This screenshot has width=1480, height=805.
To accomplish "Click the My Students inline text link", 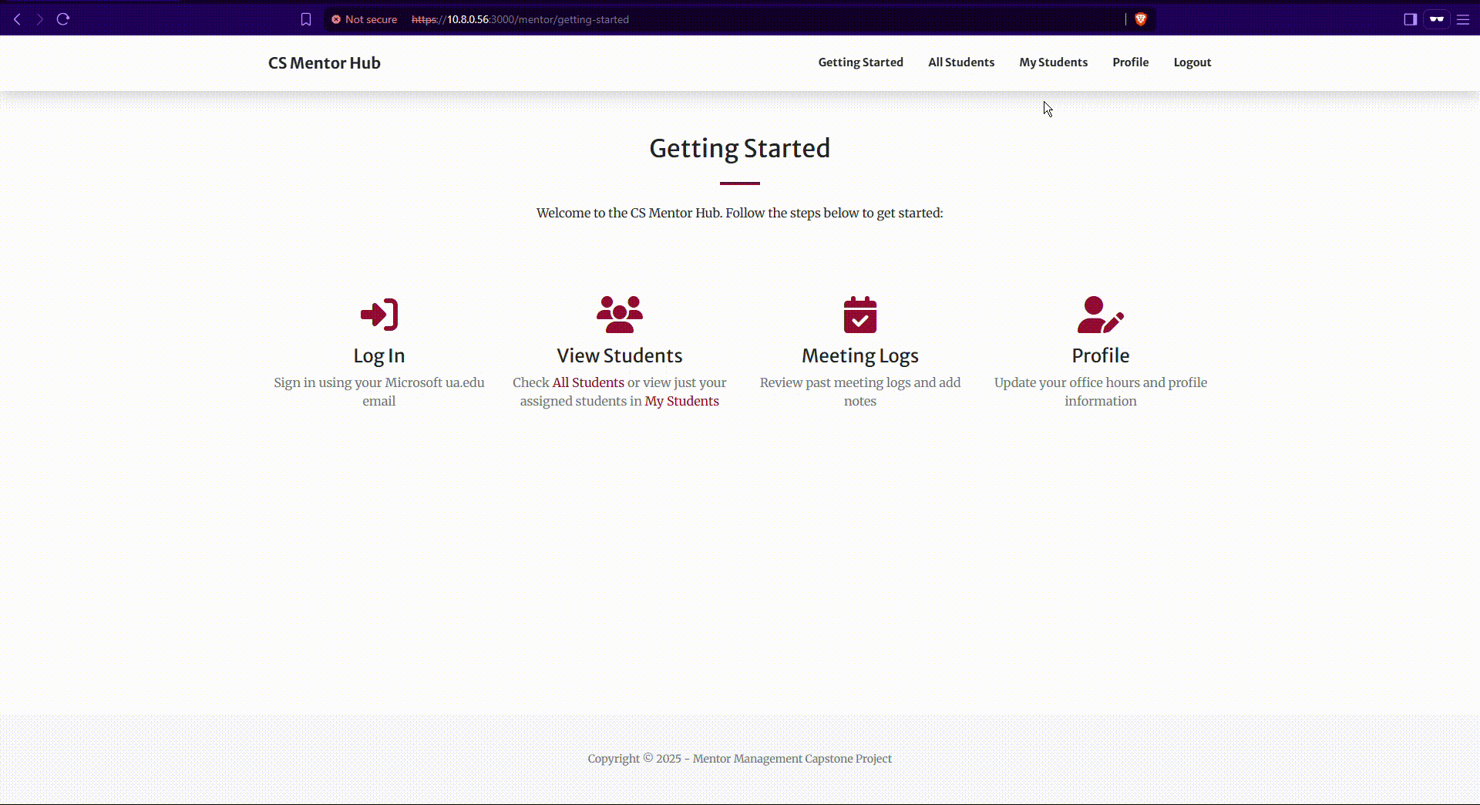I will 682,401.
